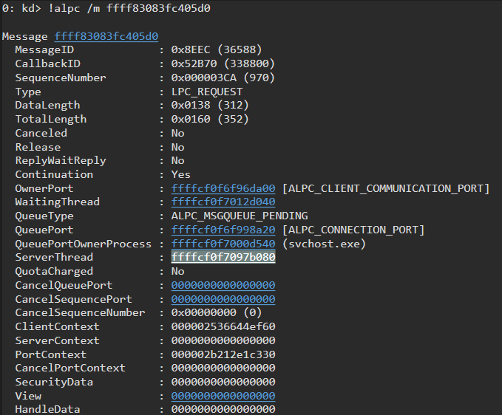Click the QueuePort address ffffcf0f6f998a20

click(x=223, y=230)
